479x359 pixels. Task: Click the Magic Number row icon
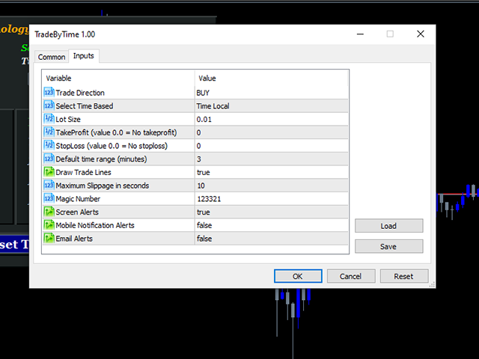pos(49,198)
